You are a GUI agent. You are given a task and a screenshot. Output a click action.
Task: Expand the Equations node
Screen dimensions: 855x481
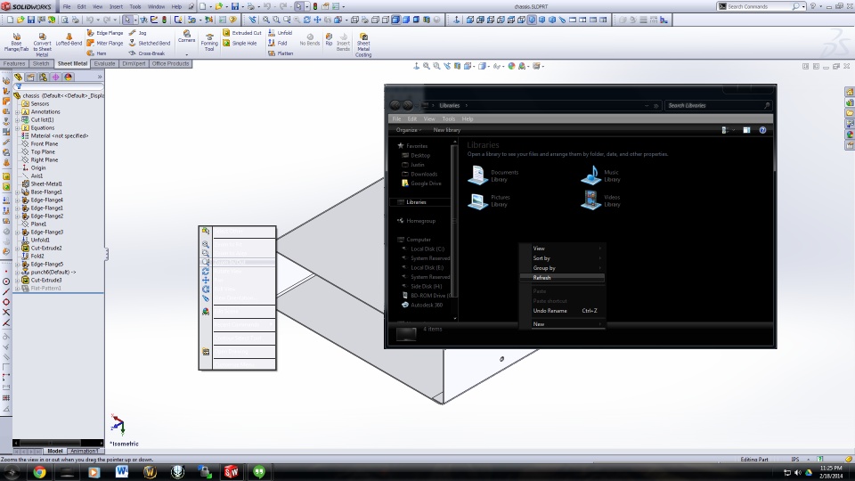click(17, 127)
